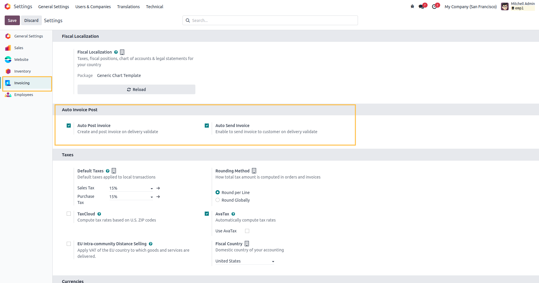The image size is (539, 283).
Task: Click help icon next to TaxCloud
Action: tap(99, 214)
